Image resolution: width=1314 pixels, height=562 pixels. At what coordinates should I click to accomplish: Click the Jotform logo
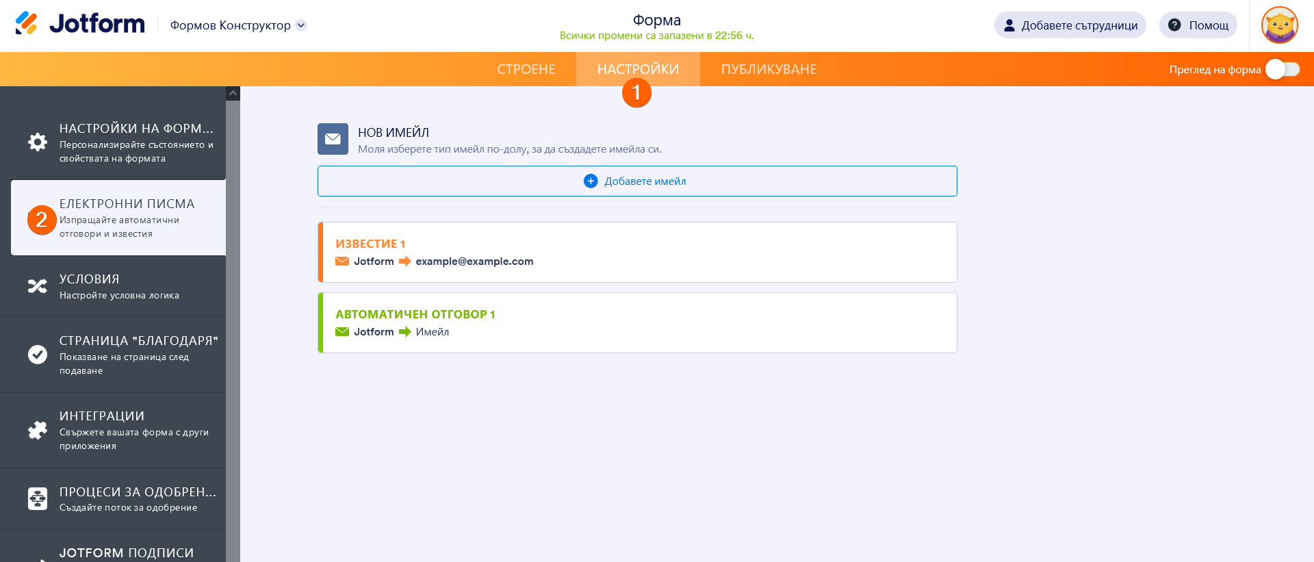[x=80, y=24]
